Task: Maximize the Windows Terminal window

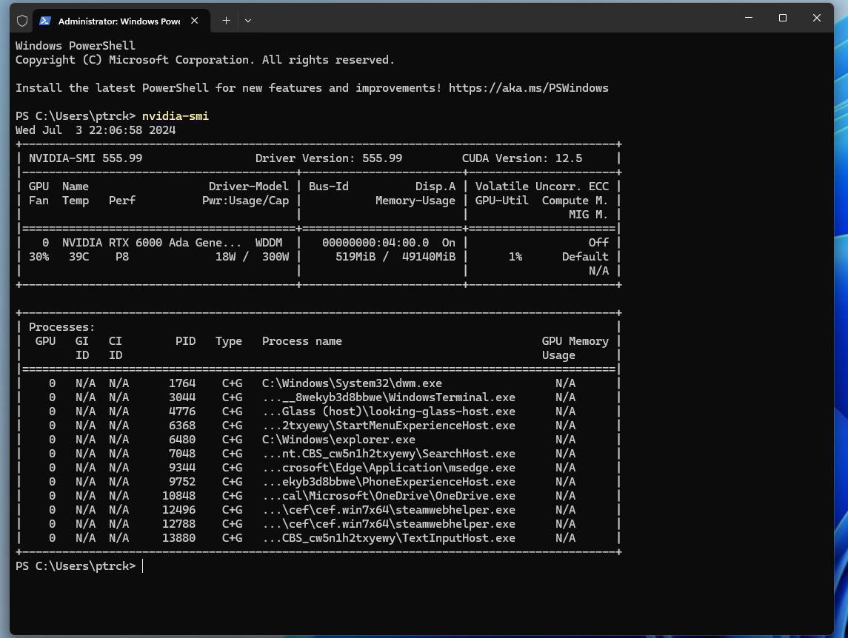Action: [x=782, y=19]
